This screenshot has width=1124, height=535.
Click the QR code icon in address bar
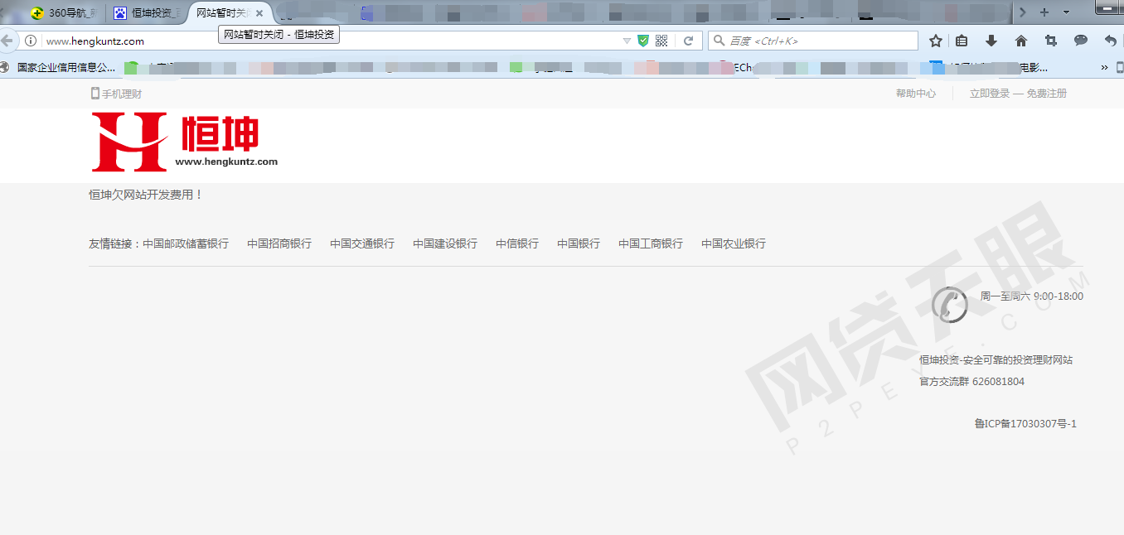click(x=661, y=41)
